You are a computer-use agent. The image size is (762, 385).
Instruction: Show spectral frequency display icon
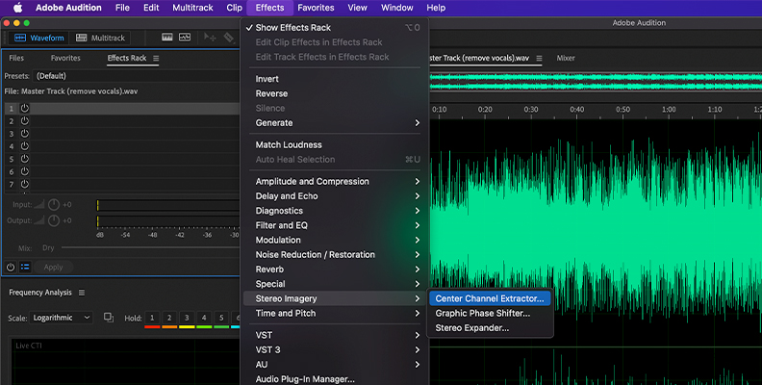pos(167,37)
